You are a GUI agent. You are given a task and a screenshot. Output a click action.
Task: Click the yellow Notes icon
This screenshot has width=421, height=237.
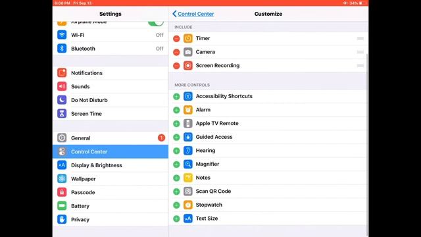coord(188,178)
